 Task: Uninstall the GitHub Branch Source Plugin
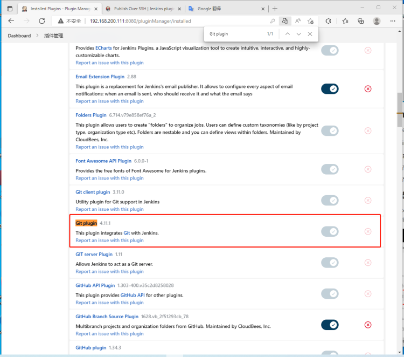368,325
